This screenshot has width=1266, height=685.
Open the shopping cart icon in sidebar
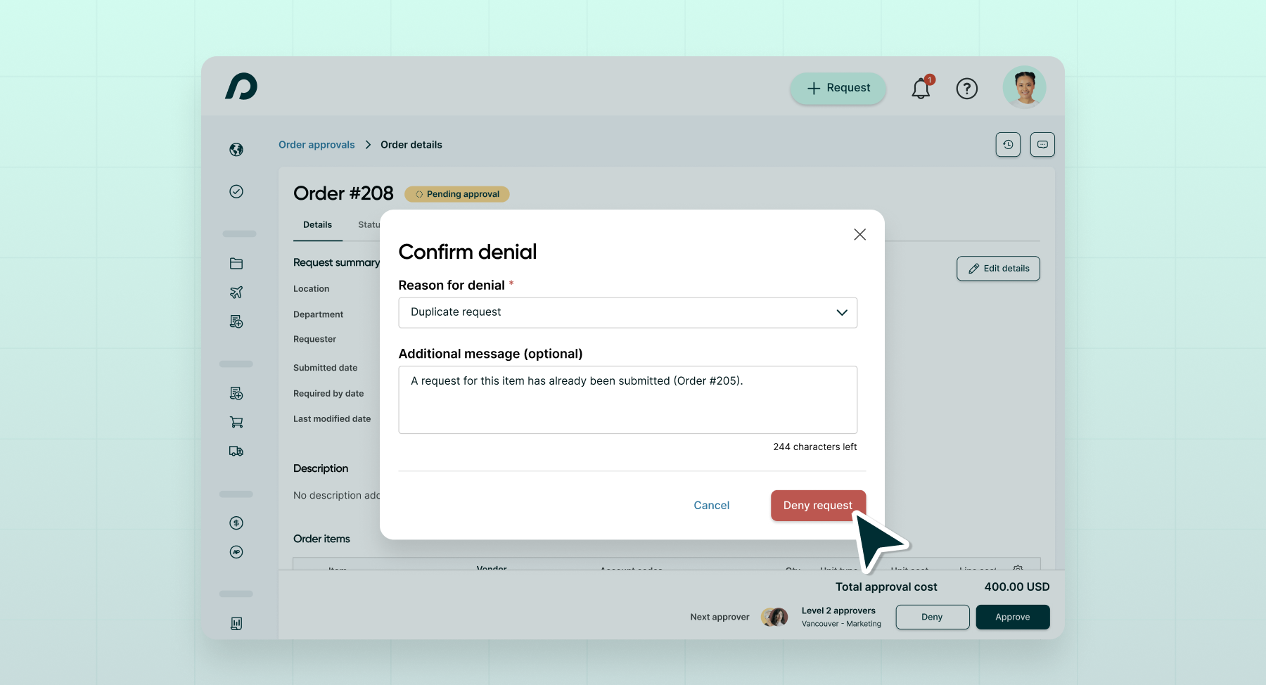coord(237,422)
